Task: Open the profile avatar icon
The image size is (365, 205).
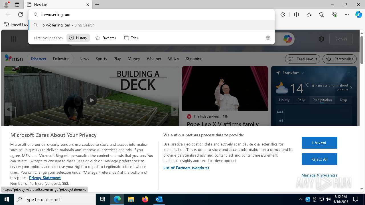Action: (6, 5)
